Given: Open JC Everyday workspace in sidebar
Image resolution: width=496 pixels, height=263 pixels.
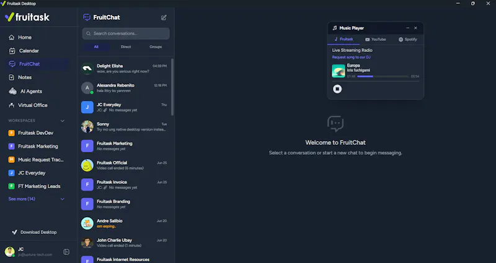Looking at the screenshot, I should 27,173.
